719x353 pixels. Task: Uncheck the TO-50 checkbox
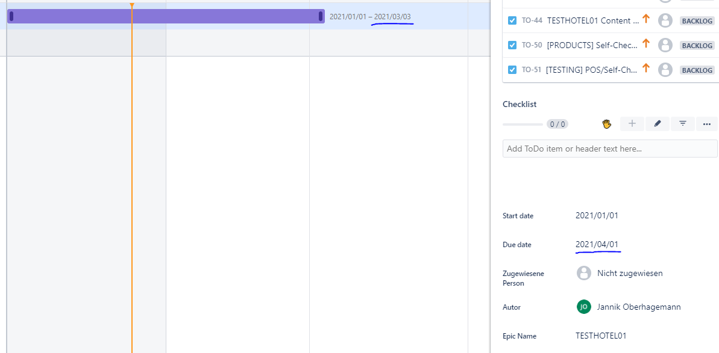(513, 45)
